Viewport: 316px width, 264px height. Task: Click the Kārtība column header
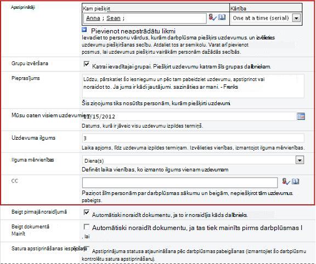(x=238, y=8)
